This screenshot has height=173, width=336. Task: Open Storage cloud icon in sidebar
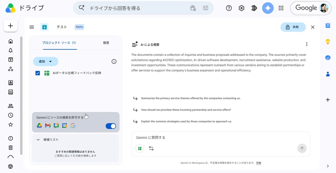[x=11, y=157]
